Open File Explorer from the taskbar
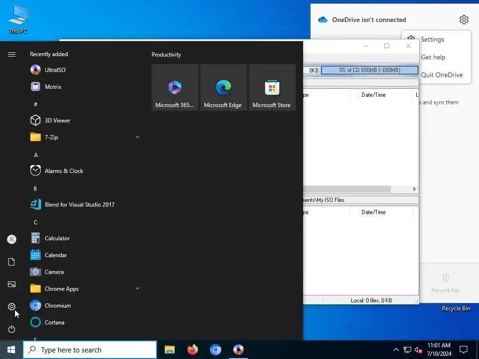The image size is (479, 359). coord(169,350)
